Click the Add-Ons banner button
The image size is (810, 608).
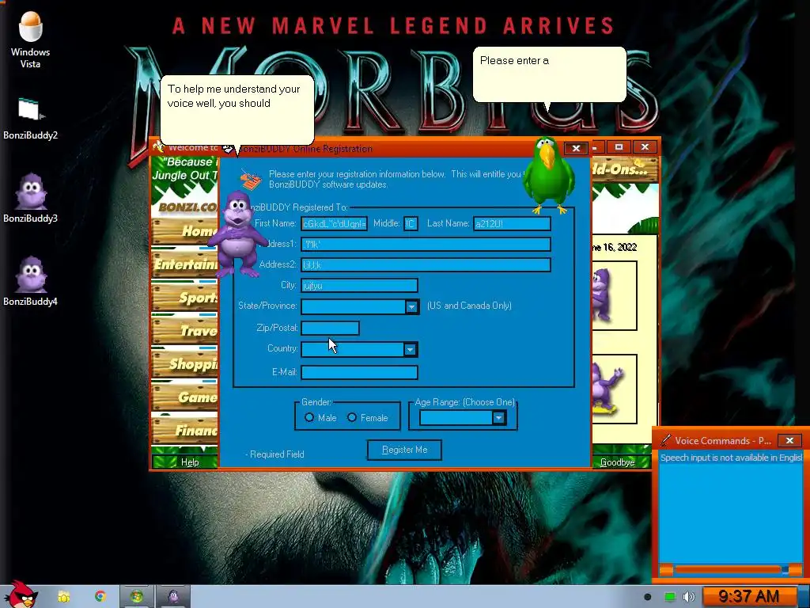pos(624,169)
